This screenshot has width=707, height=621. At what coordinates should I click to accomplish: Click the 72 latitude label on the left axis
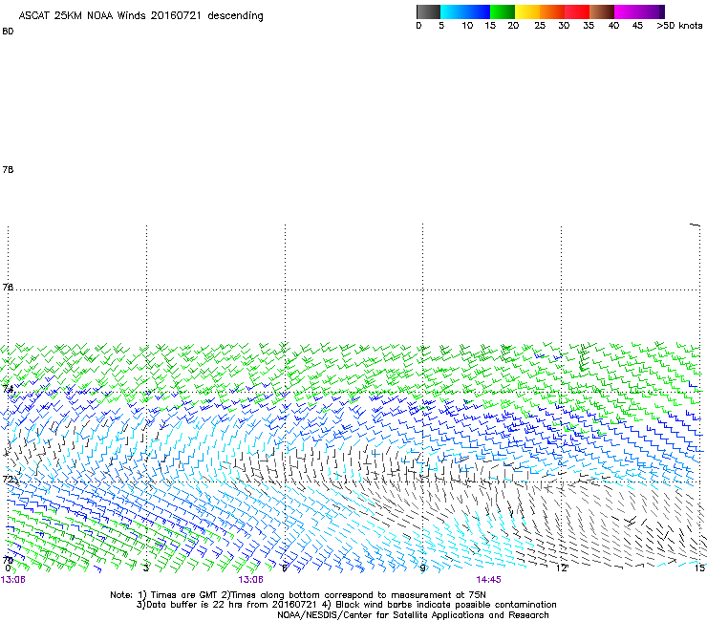tap(8, 479)
